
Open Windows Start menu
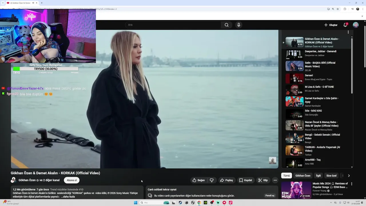[136, 203]
